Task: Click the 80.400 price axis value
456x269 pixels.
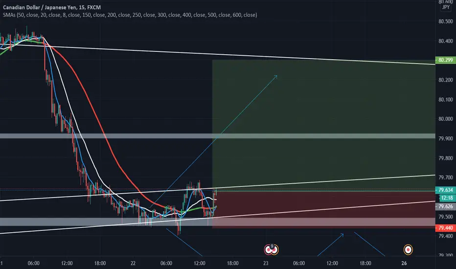Action: pyautogui.click(x=446, y=41)
